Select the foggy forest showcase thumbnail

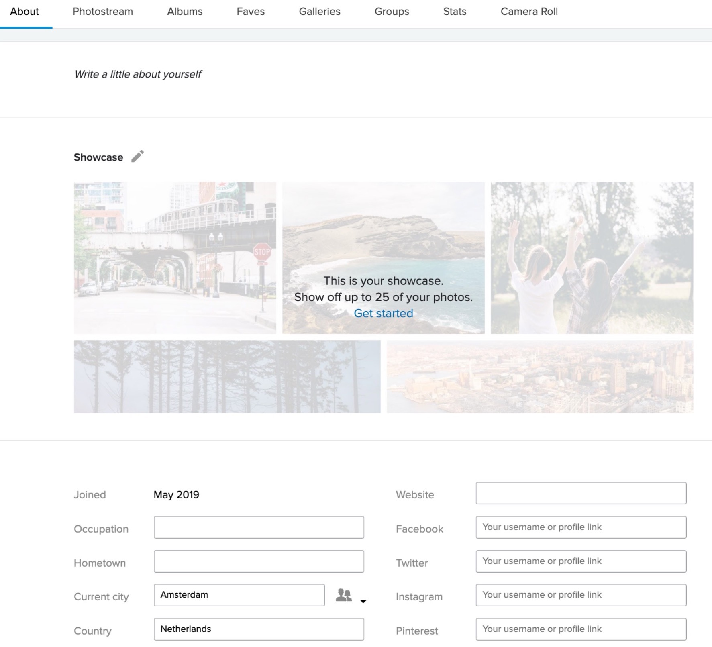(227, 376)
